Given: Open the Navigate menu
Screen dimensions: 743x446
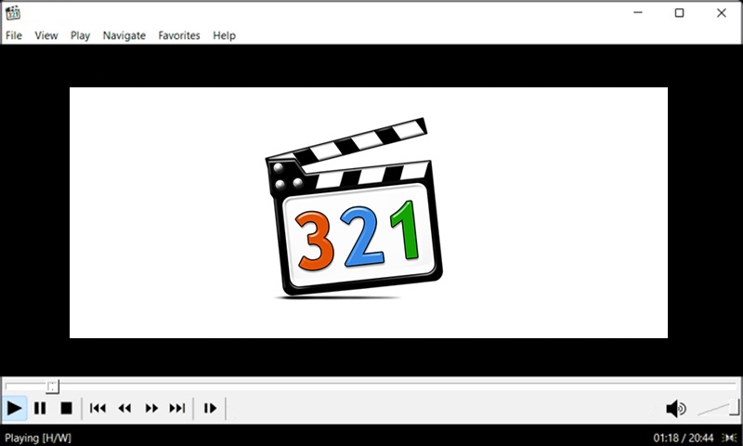Looking at the screenshot, I should click(x=124, y=35).
